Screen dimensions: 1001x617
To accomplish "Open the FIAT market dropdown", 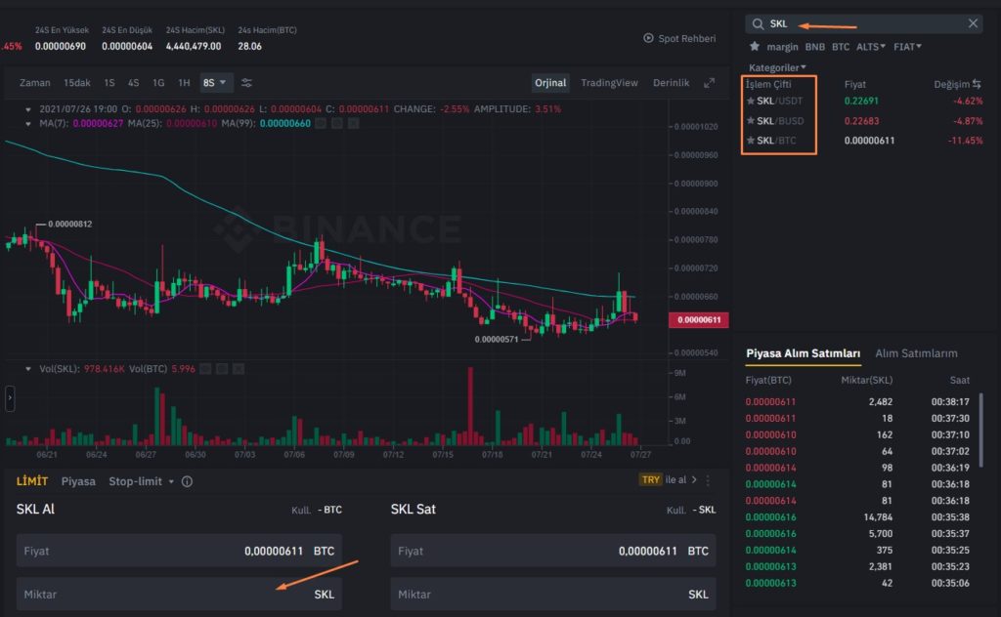I will pyautogui.click(x=907, y=47).
